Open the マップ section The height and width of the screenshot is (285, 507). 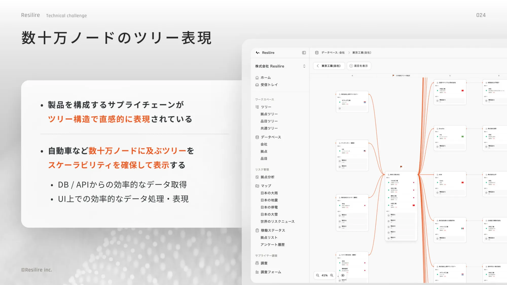coord(266,186)
